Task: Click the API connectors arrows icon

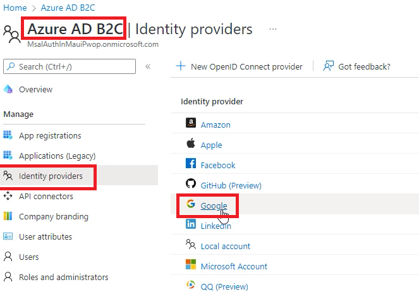Action: [8, 195]
